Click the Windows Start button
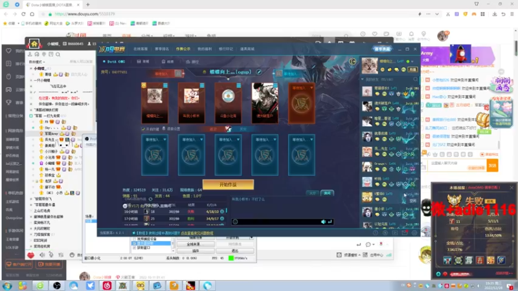Image resolution: width=518 pixels, height=291 pixels. click(x=8, y=285)
